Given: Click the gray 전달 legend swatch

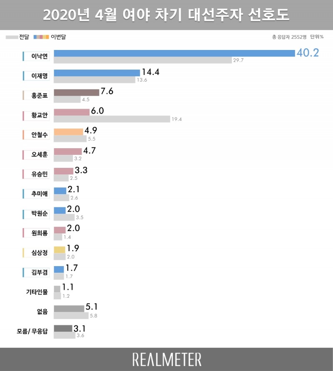Looking at the screenshot, I should pos(11,37).
